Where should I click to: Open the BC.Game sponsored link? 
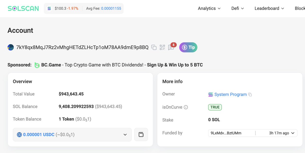pos(51,65)
